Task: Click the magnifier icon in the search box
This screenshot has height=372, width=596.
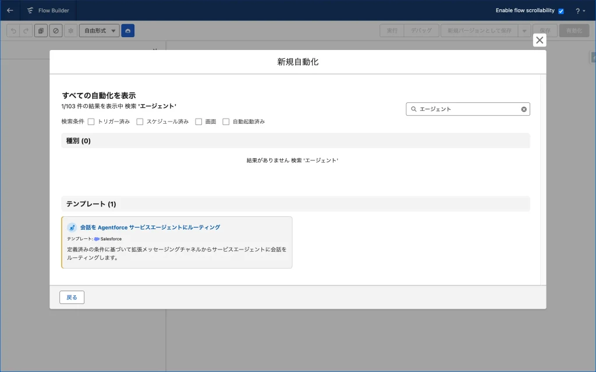Action: (414, 109)
